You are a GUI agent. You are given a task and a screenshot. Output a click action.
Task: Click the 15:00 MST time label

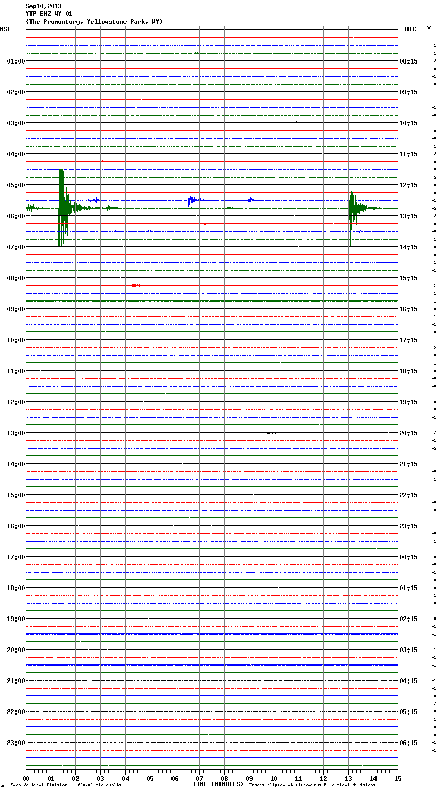coord(16,495)
